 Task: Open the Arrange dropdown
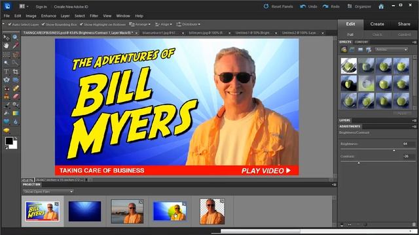click(x=139, y=24)
